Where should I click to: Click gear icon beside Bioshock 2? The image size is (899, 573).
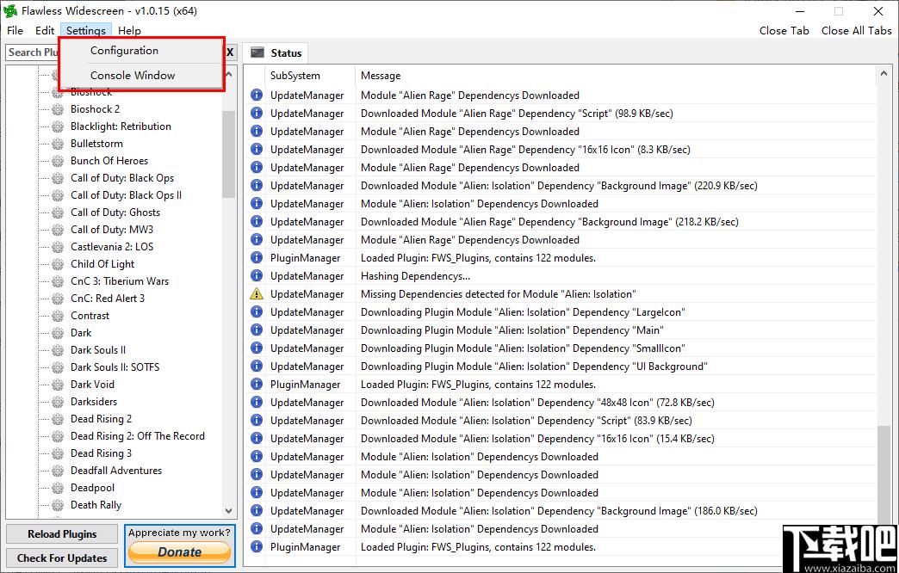click(x=58, y=109)
